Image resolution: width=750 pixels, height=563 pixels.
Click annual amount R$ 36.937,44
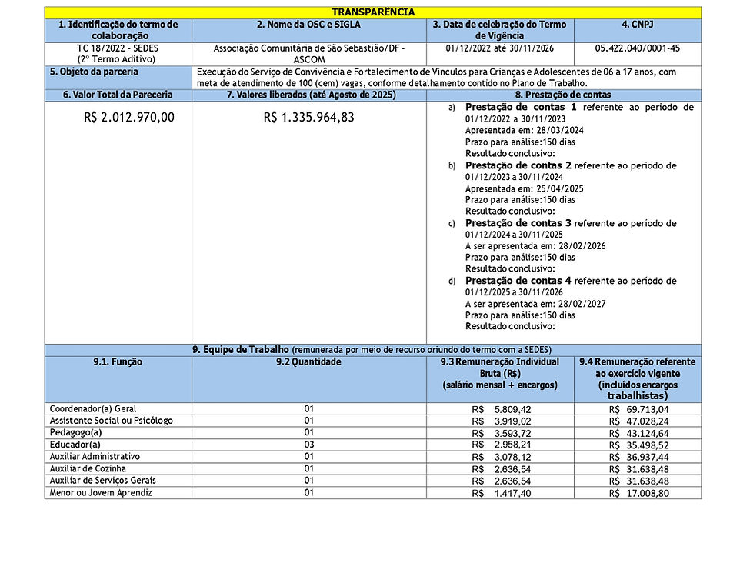(x=639, y=458)
